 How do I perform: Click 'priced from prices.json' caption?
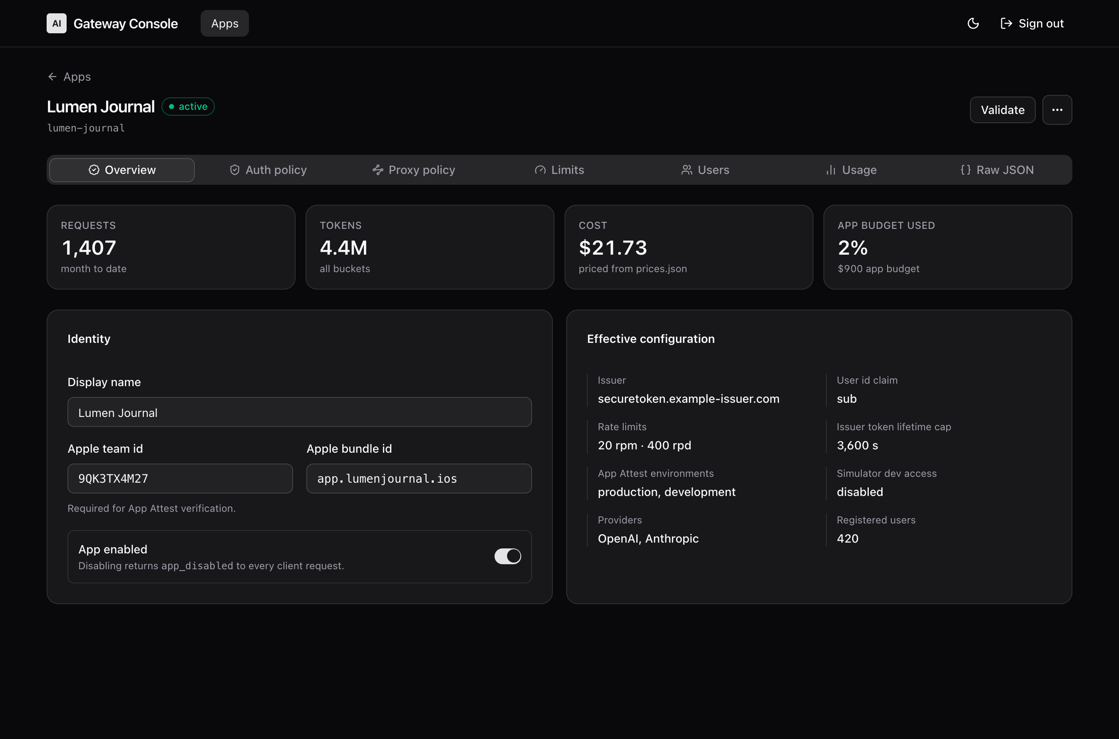click(x=632, y=269)
